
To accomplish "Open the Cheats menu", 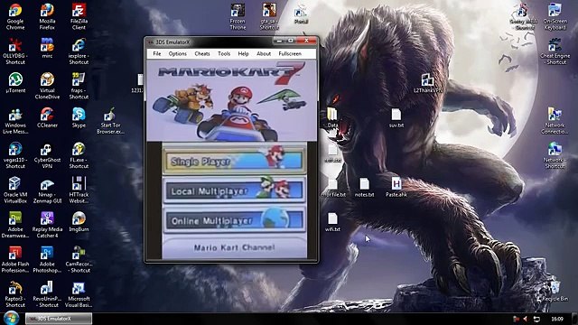I will (202, 54).
